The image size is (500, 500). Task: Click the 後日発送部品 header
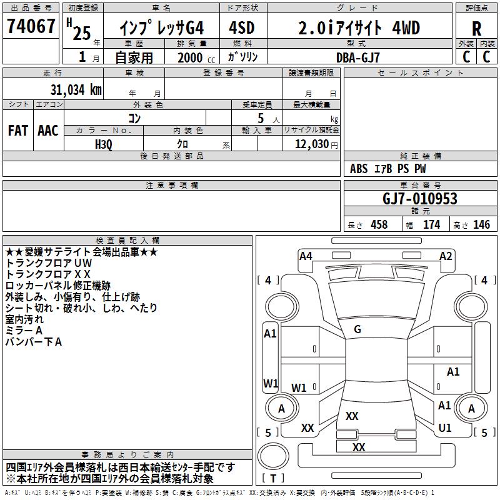click(x=171, y=156)
